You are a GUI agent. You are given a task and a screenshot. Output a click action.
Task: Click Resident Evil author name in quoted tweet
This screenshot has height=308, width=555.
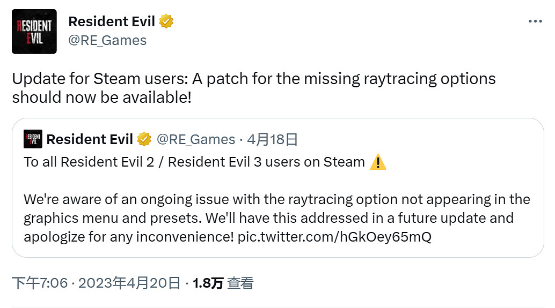click(90, 140)
